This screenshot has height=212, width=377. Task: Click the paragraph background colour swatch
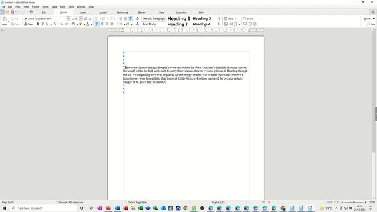(x=128, y=24)
